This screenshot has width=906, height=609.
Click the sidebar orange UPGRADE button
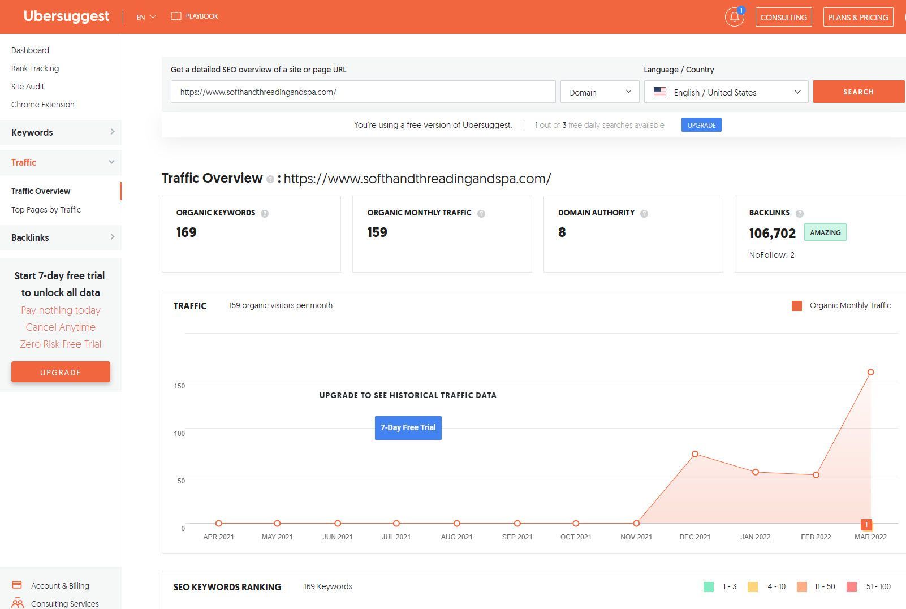(61, 372)
